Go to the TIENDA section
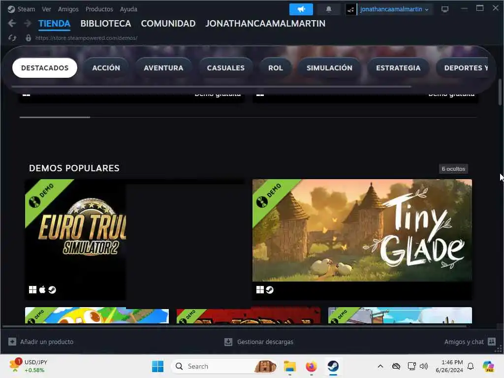The width and height of the screenshot is (504, 378). point(54,24)
